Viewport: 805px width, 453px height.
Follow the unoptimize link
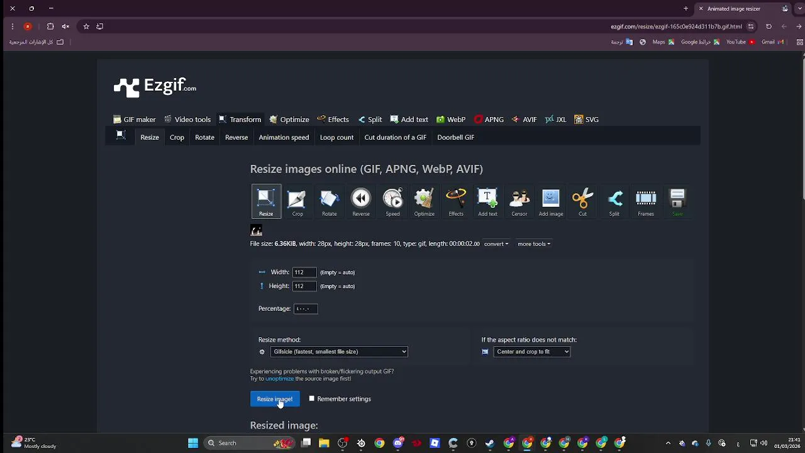(280, 379)
